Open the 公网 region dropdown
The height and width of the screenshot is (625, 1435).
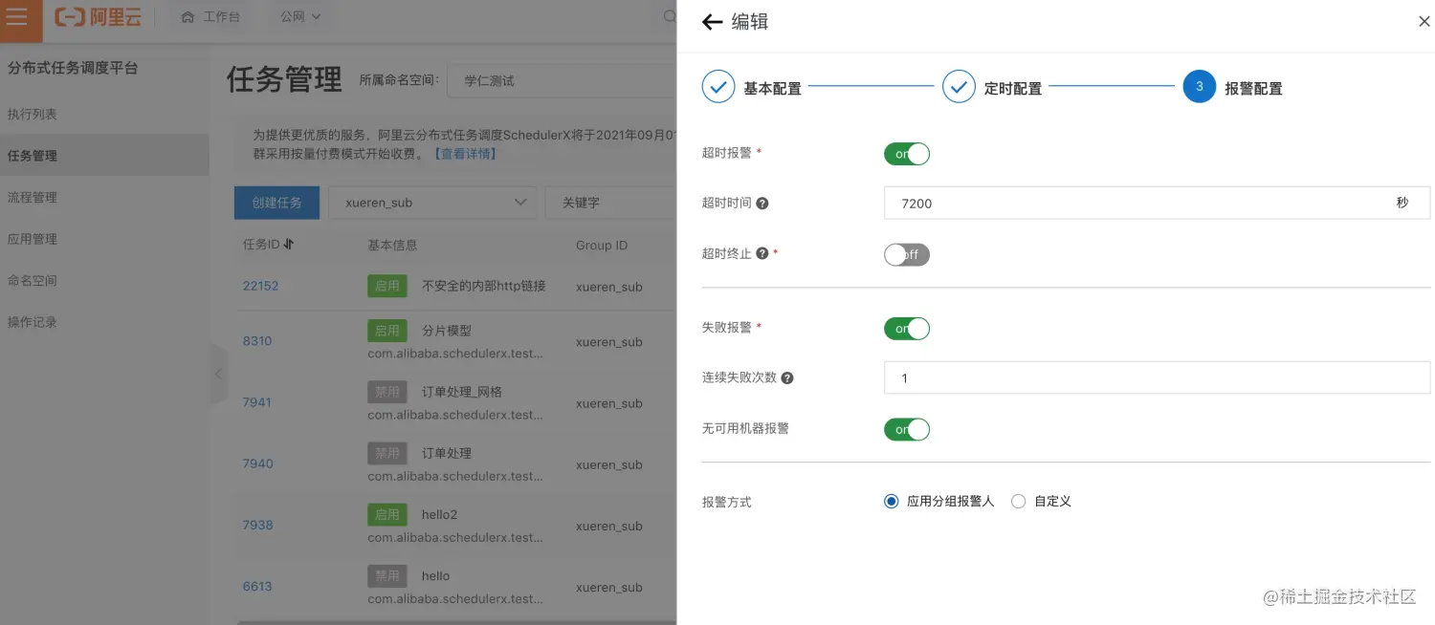(x=300, y=17)
